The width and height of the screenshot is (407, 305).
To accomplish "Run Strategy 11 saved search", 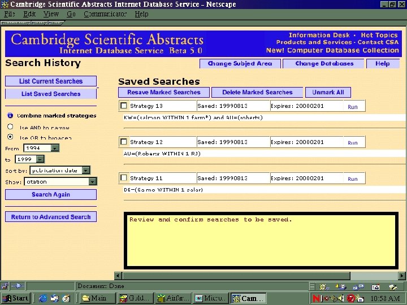I will point(353,179).
